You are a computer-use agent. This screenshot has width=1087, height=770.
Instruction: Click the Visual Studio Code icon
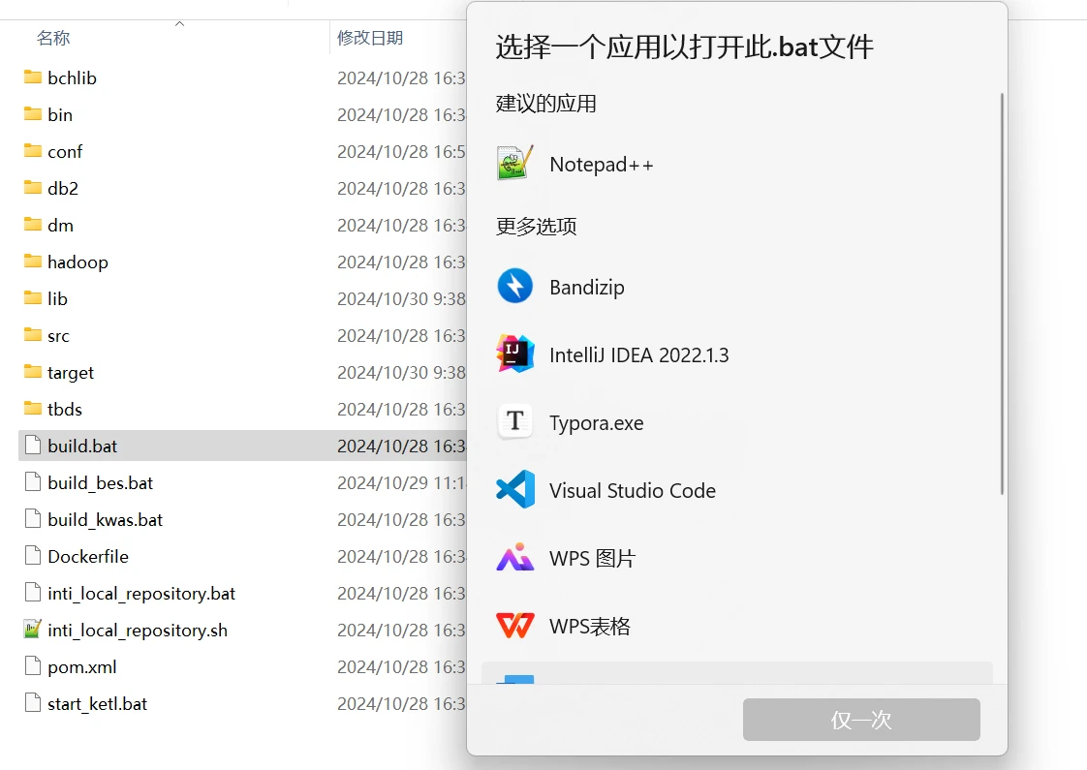[515, 490]
